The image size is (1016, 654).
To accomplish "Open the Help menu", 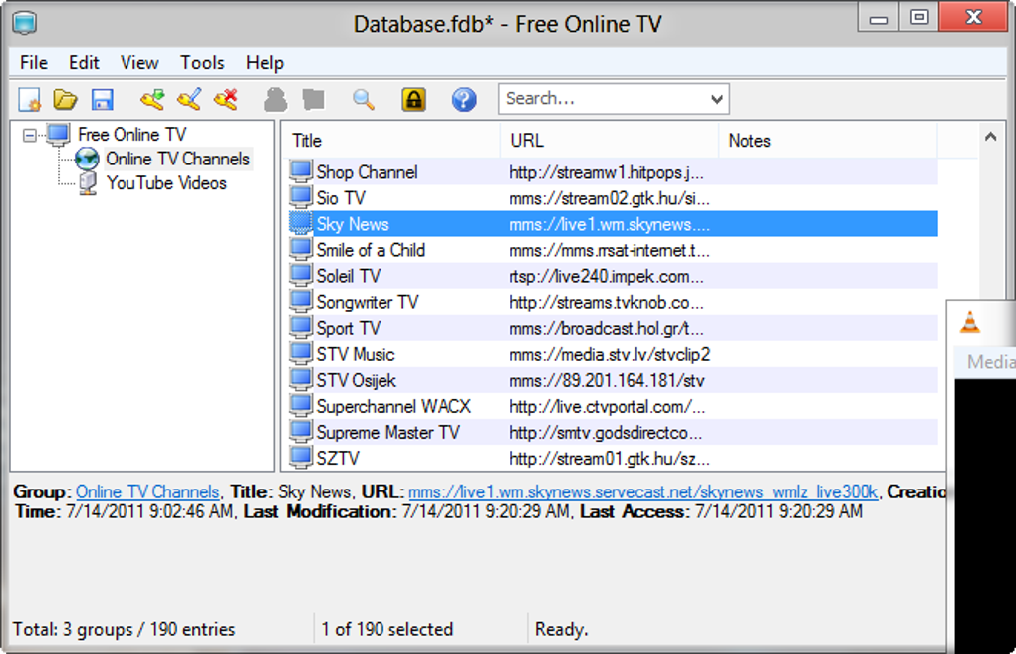I will (x=264, y=63).
